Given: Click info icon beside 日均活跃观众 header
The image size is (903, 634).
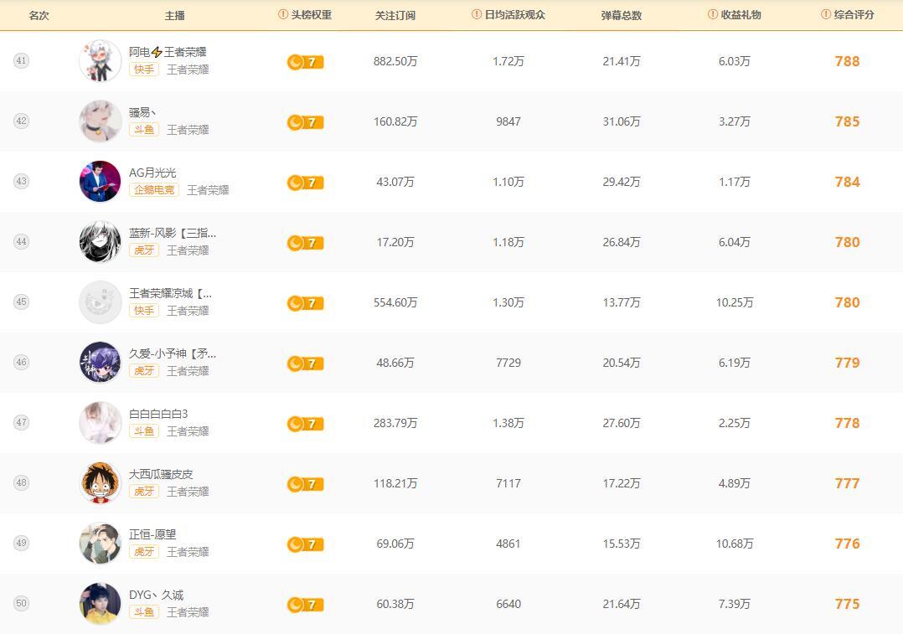Looking at the screenshot, I should [x=477, y=15].
